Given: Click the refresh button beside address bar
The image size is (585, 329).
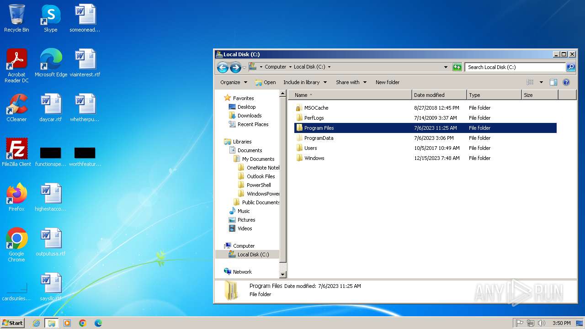Looking at the screenshot, I should coord(457,67).
